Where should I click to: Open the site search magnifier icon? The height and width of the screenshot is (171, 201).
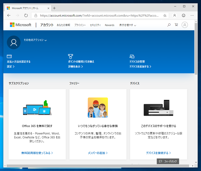point(169,25)
